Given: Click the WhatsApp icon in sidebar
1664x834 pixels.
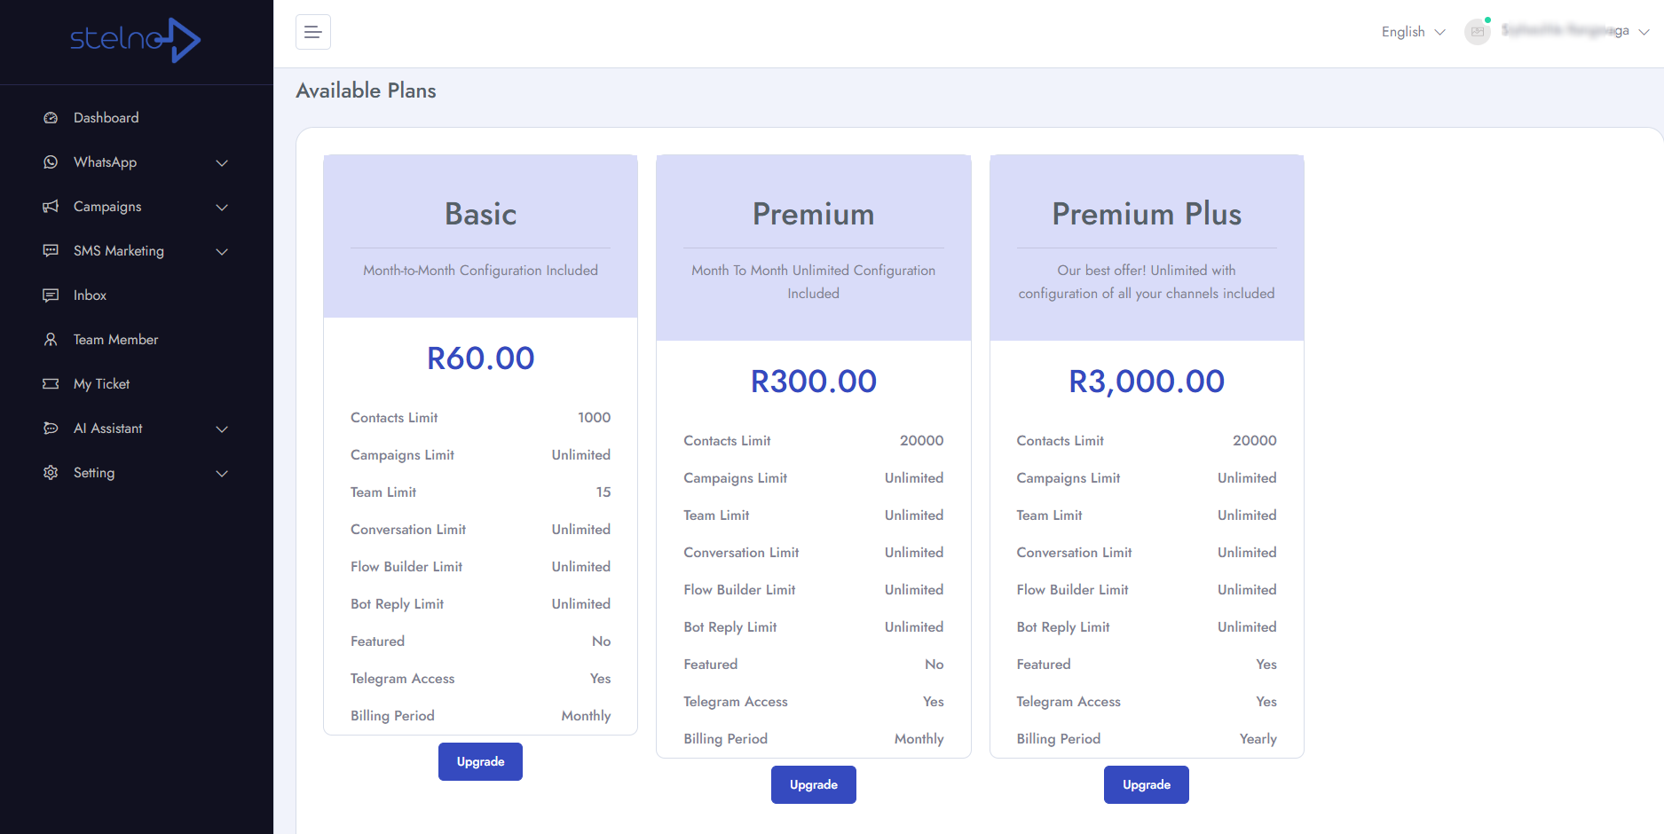Looking at the screenshot, I should 51,162.
